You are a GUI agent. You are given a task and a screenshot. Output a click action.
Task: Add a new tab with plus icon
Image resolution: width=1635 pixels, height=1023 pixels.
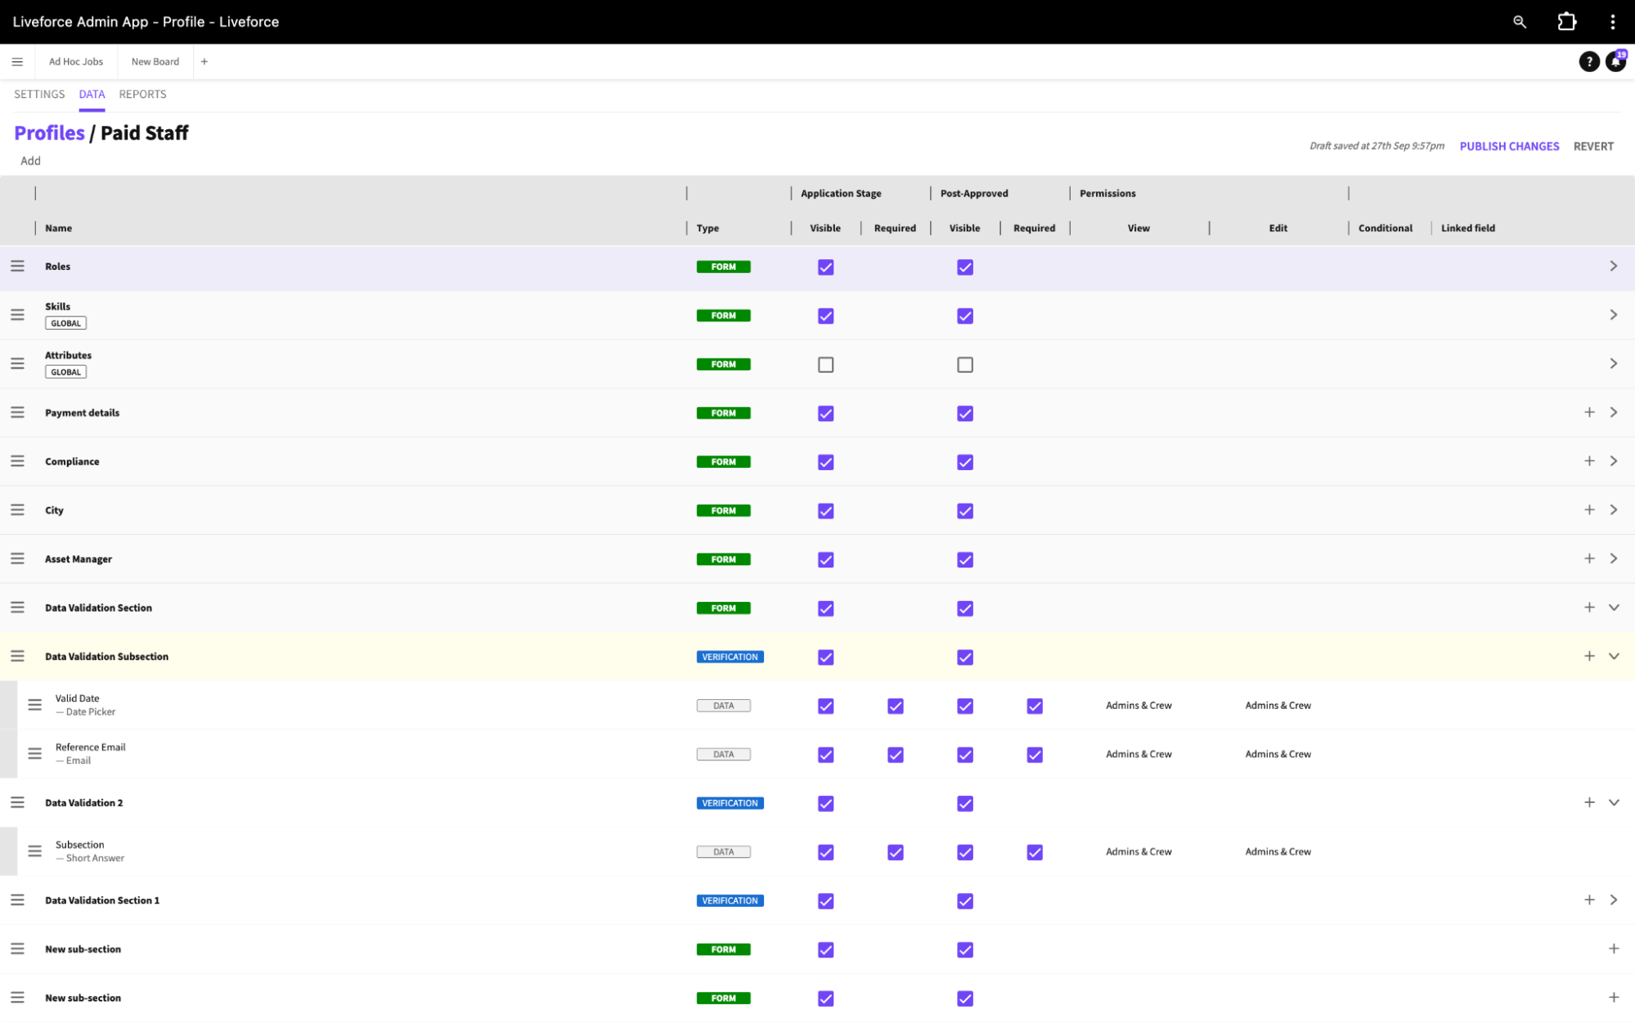[x=204, y=61]
